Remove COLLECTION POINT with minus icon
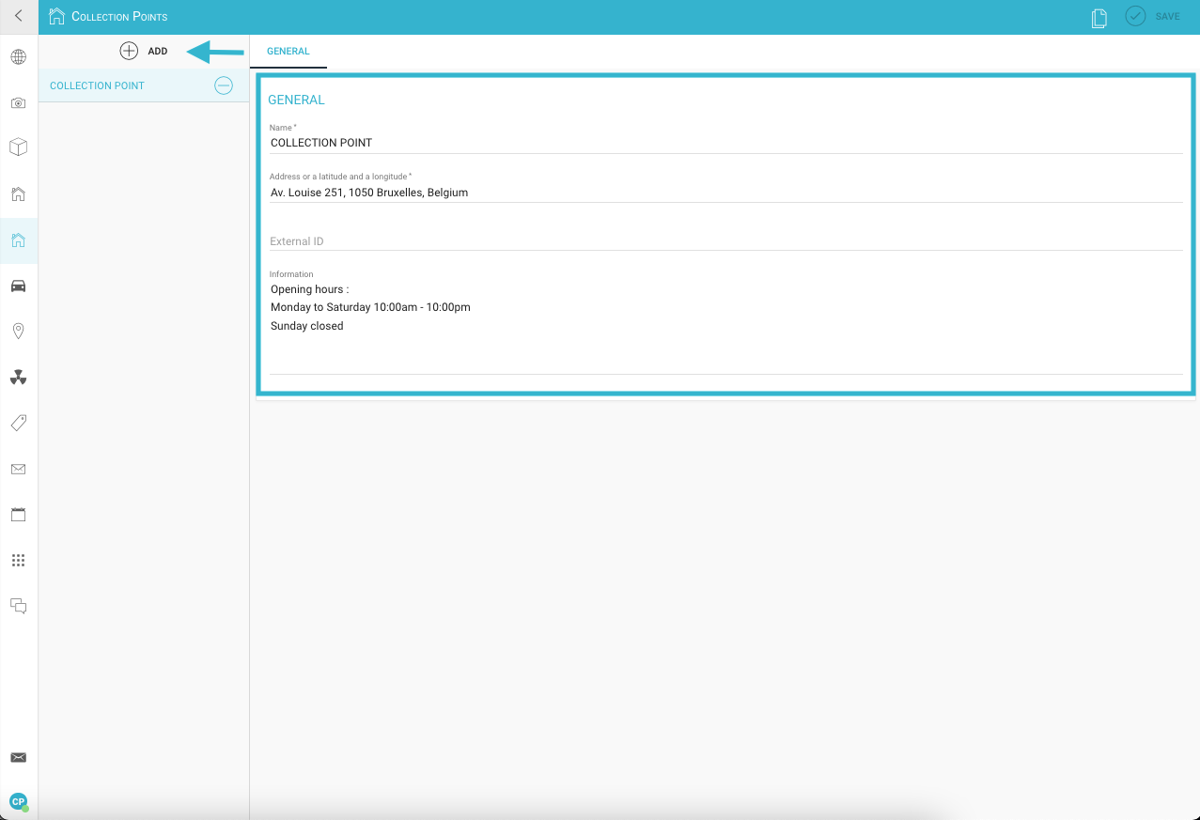Screen dimensions: 1200x820 pyautogui.click(x=224, y=85)
